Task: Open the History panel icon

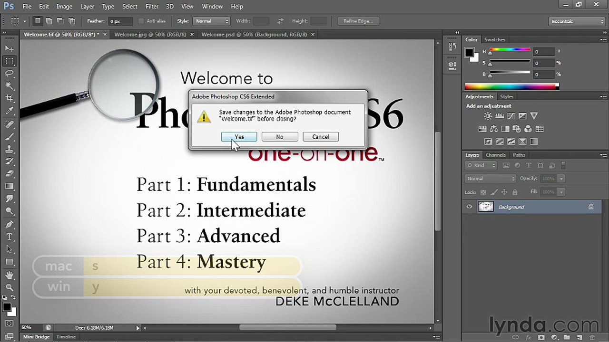Action: 452,46
